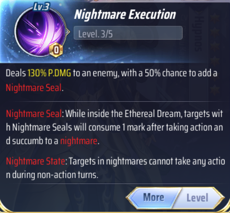Click the small arrow beside the skill icon
Image resolution: width=230 pixels, height=213 pixels.
68,32
